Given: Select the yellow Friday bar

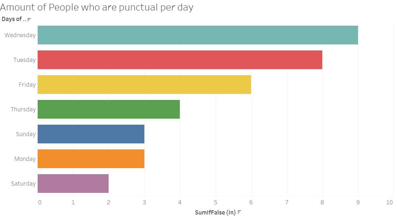Looking at the screenshot, I should tap(144, 84).
